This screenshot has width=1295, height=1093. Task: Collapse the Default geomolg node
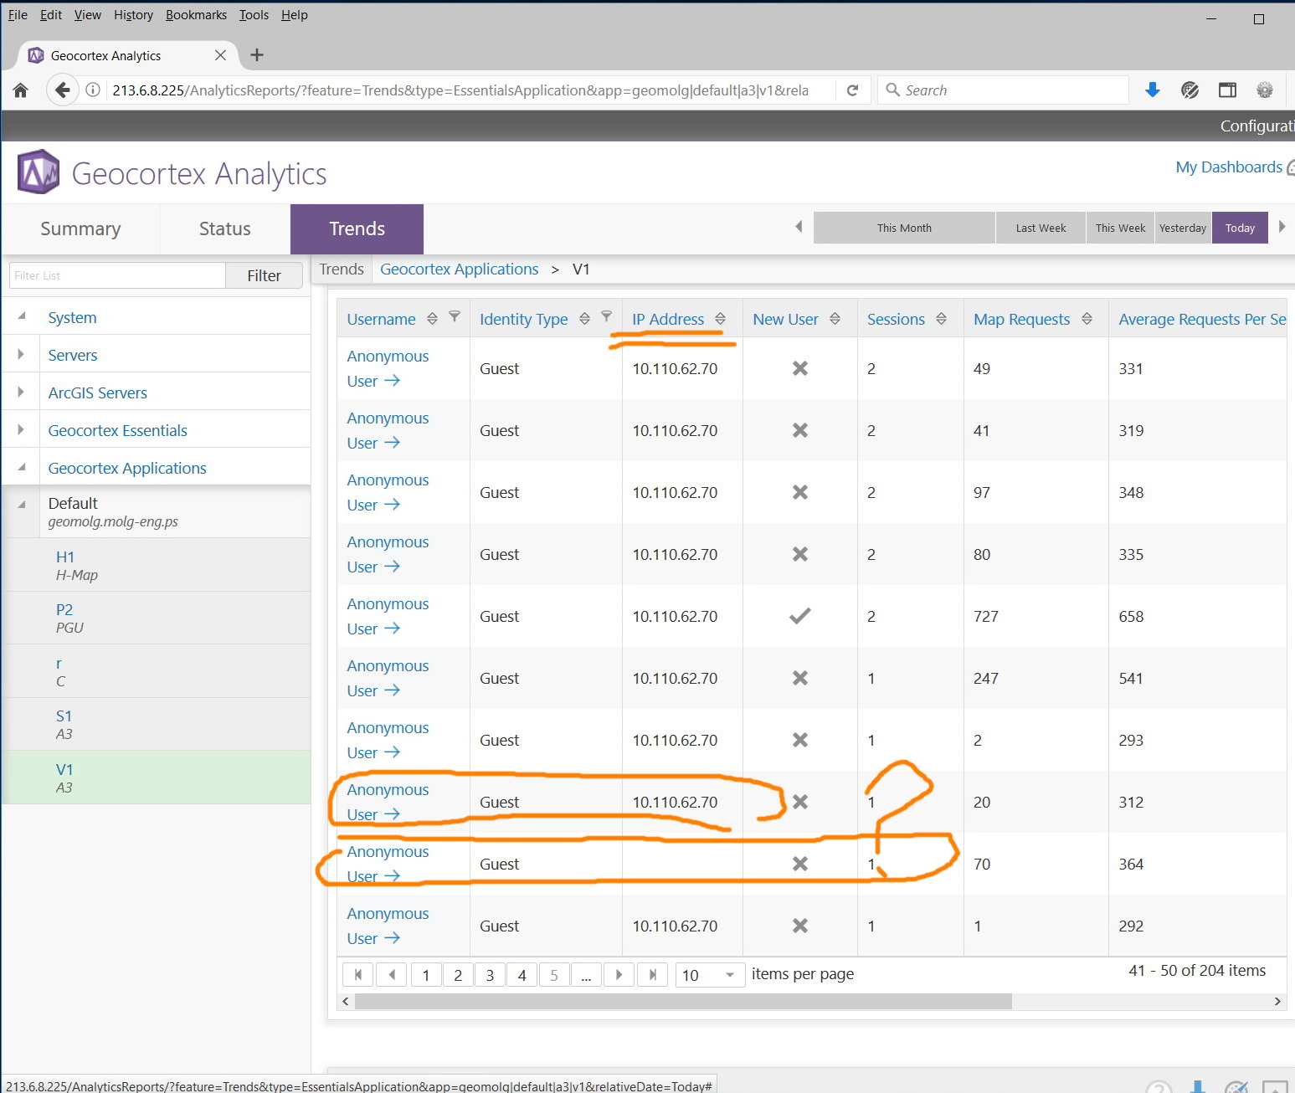[x=22, y=504]
